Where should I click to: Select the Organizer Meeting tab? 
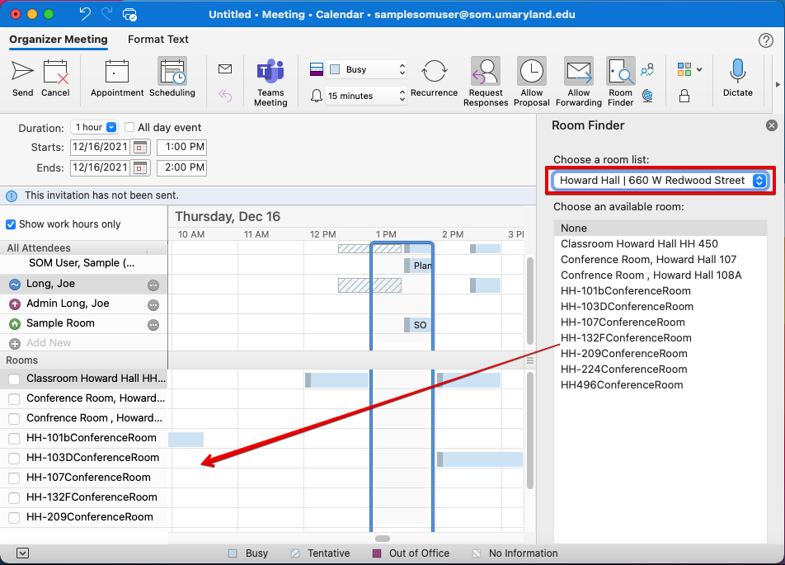pyautogui.click(x=59, y=39)
